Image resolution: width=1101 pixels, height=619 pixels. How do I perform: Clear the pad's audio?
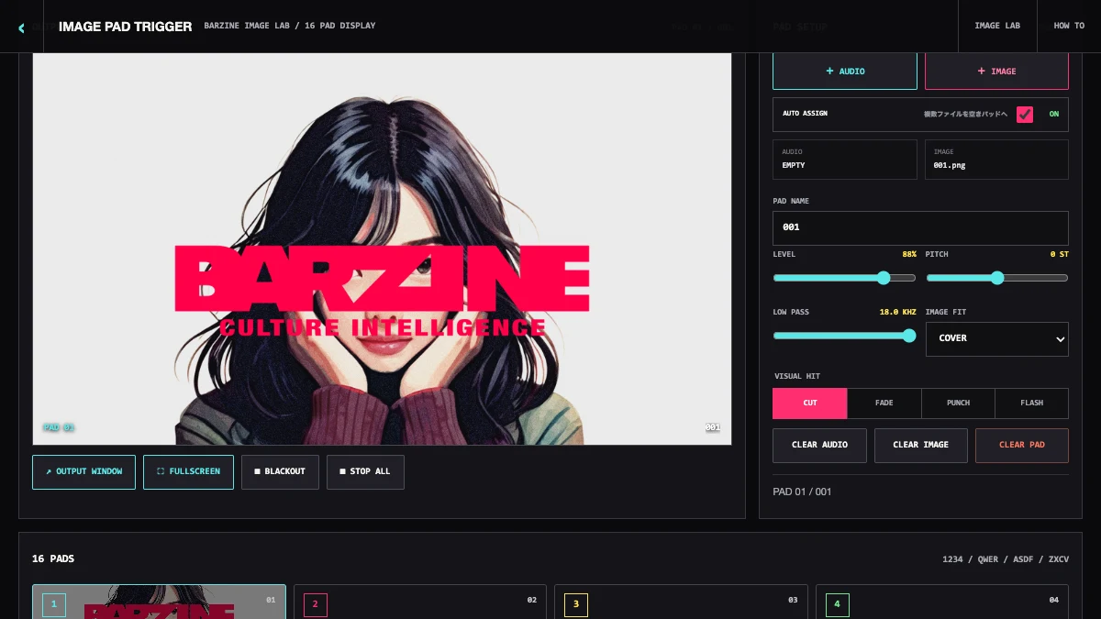pos(819,445)
